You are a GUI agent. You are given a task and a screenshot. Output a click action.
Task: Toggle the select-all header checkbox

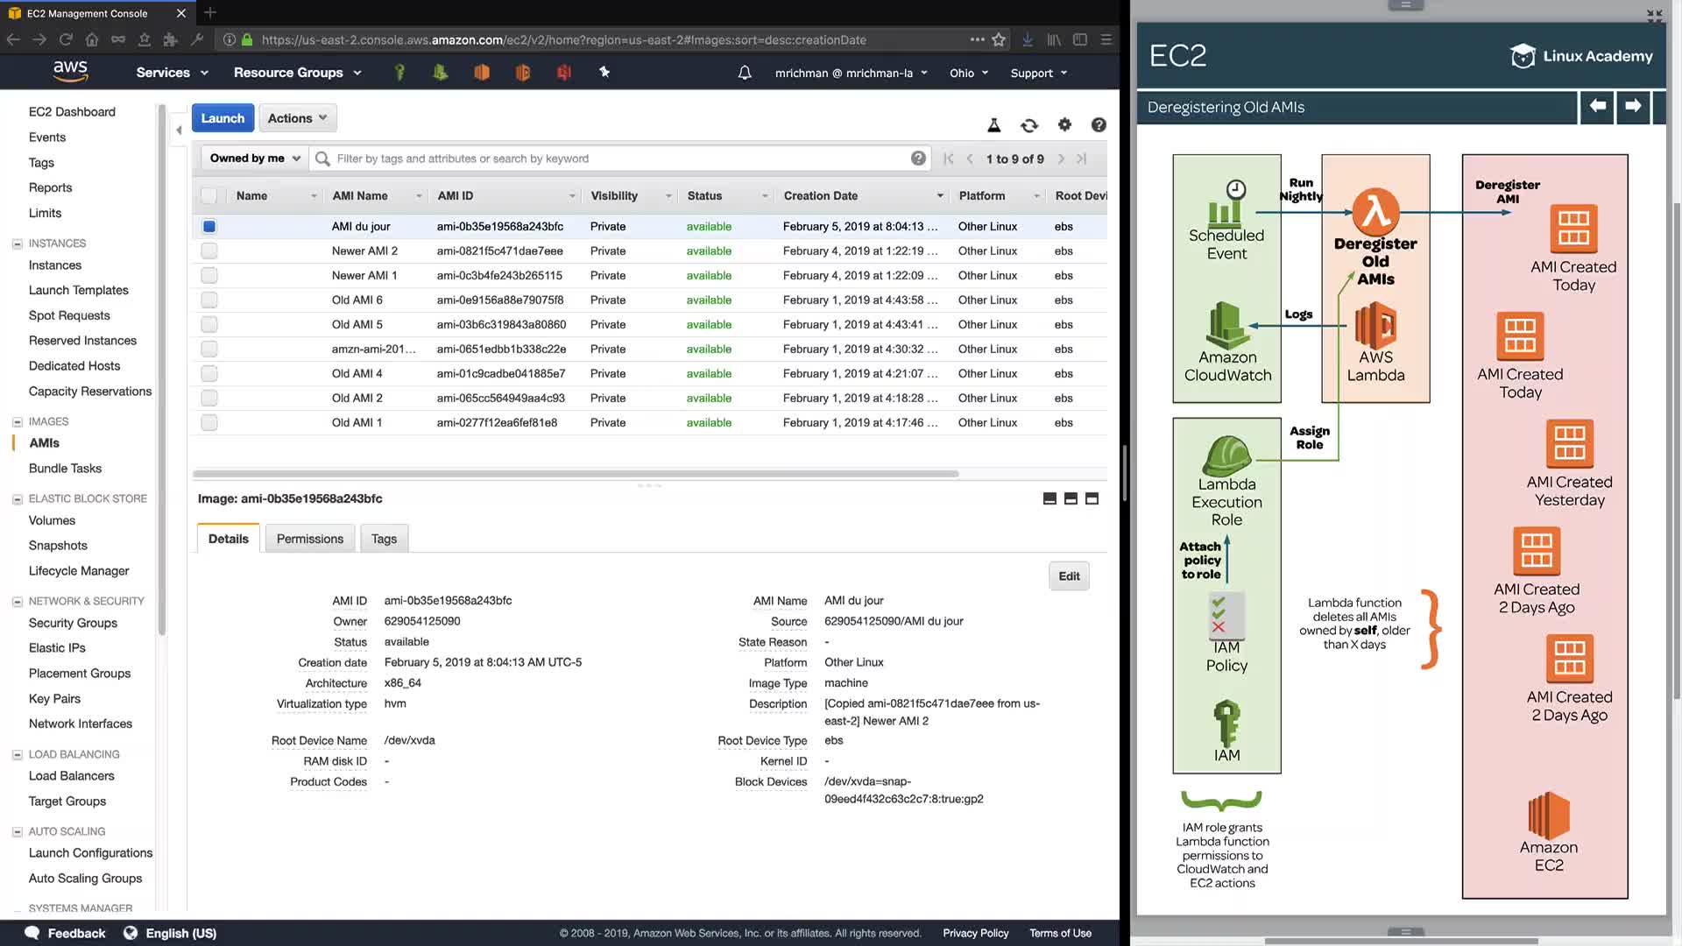[209, 196]
